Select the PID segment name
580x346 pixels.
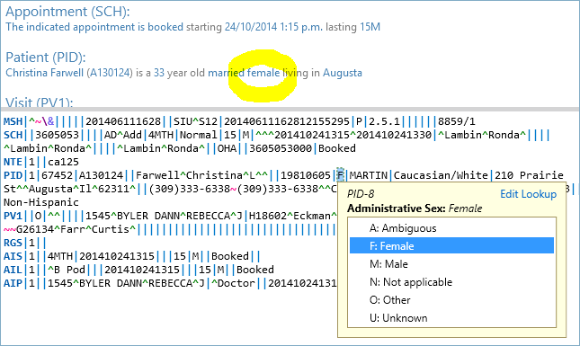click(13, 175)
